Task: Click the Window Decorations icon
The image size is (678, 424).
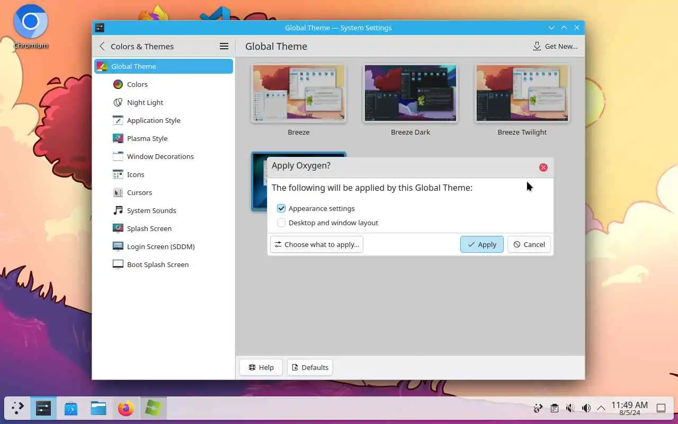Action: [x=118, y=156]
